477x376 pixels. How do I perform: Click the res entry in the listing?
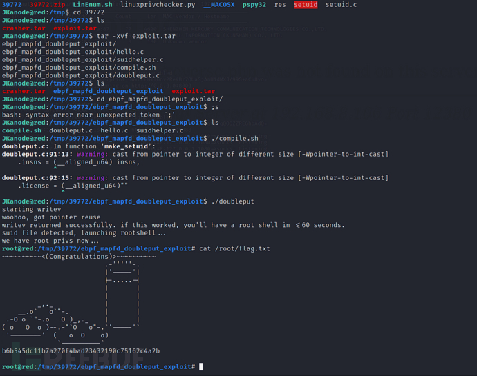pos(280,5)
